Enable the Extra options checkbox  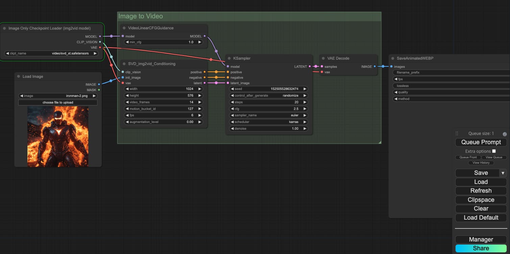pyautogui.click(x=494, y=151)
